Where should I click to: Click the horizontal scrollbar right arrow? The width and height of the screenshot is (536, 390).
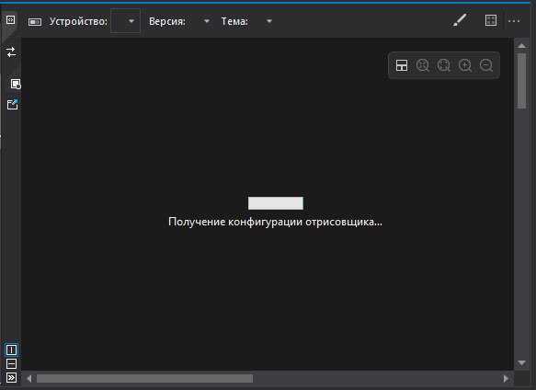click(506, 378)
